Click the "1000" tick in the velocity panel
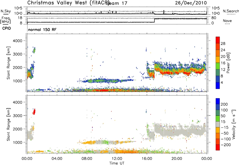The width and height of the screenshot is (239, 165). (x=18, y=142)
